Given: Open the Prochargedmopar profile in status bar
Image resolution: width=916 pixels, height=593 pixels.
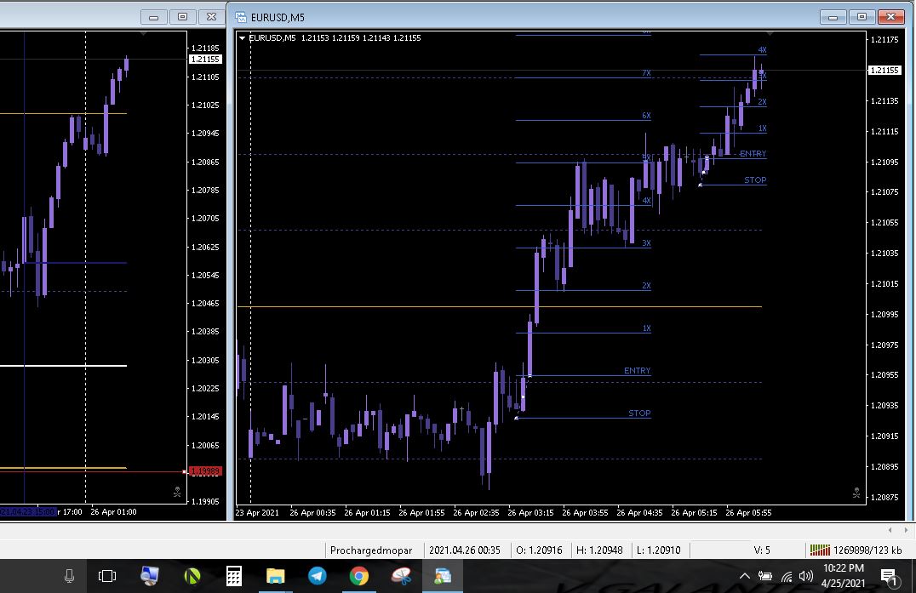Looking at the screenshot, I should click(371, 550).
